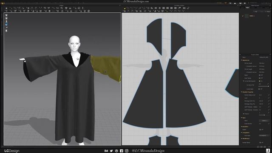Image resolution: width=272 pixels, height=153 pixels.
Task: Click the avatar display icon in 3D viewport
Action: tap(6, 21)
